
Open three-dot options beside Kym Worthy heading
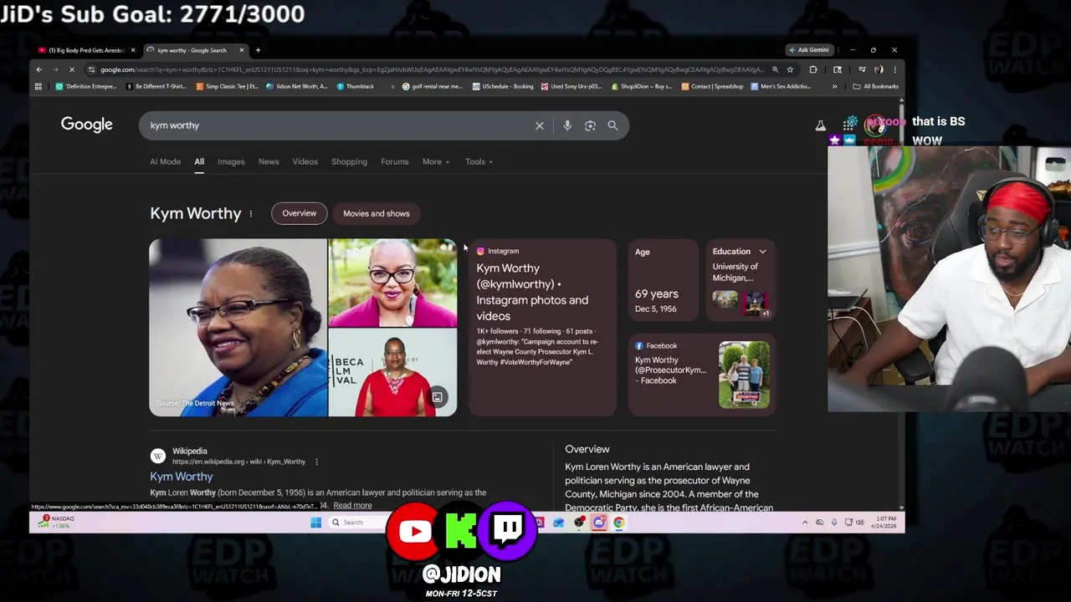pyautogui.click(x=250, y=213)
